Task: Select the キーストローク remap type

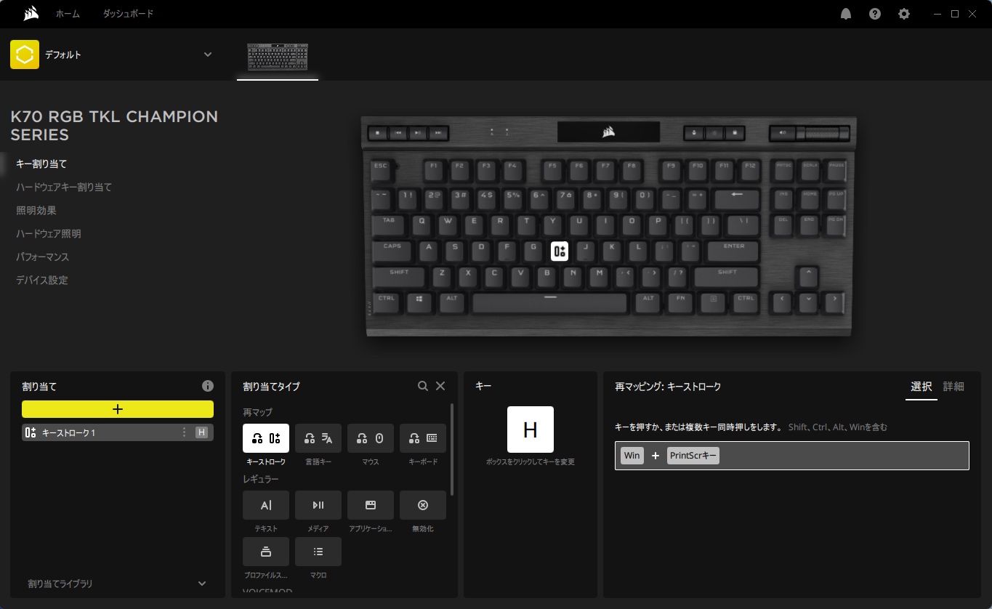Action: [266, 438]
